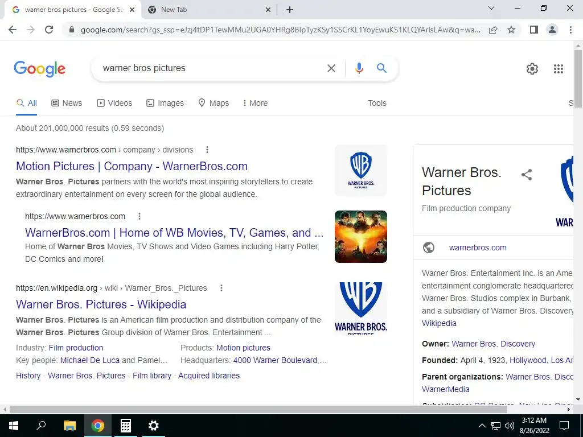Screen dimensions: 583x437
Task: Switch to Images results
Action: click(x=165, y=103)
